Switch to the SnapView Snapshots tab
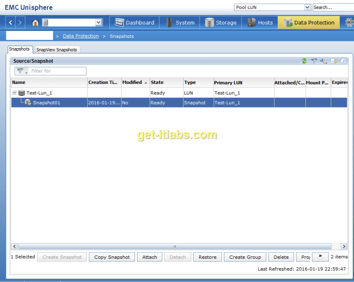354x282 pixels. (x=57, y=49)
